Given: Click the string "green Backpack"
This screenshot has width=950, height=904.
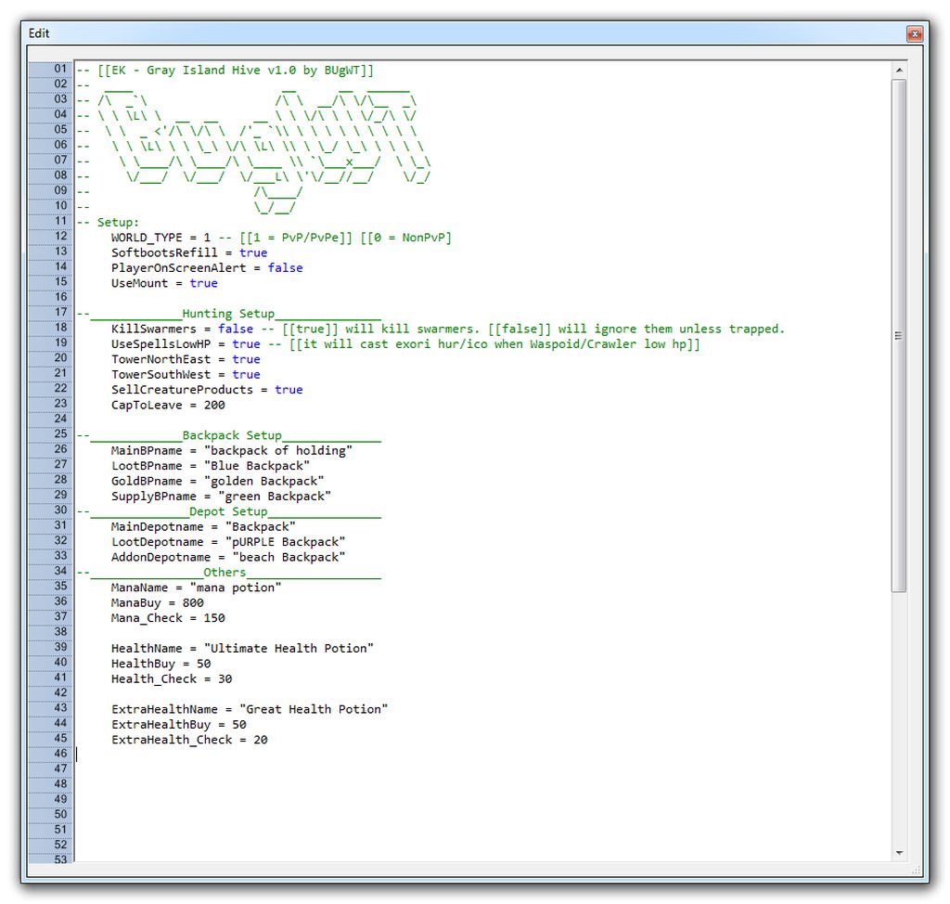Looking at the screenshot, I should [x=275, y=496].
